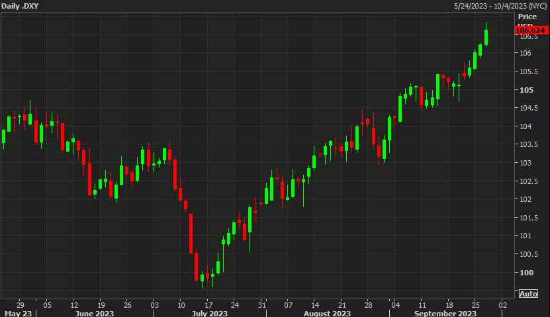
Task: Click the 02 date tick label in October
Action: [502, 304]
